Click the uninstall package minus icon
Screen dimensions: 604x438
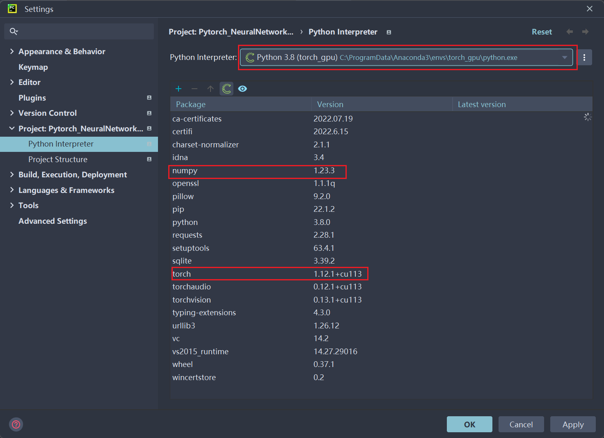(194, 89)
